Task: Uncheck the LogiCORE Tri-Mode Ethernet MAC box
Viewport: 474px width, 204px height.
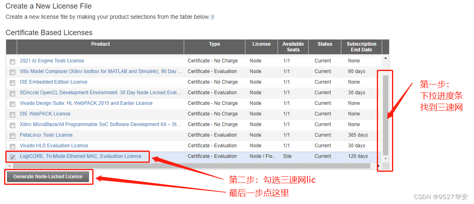Action: 12,157
